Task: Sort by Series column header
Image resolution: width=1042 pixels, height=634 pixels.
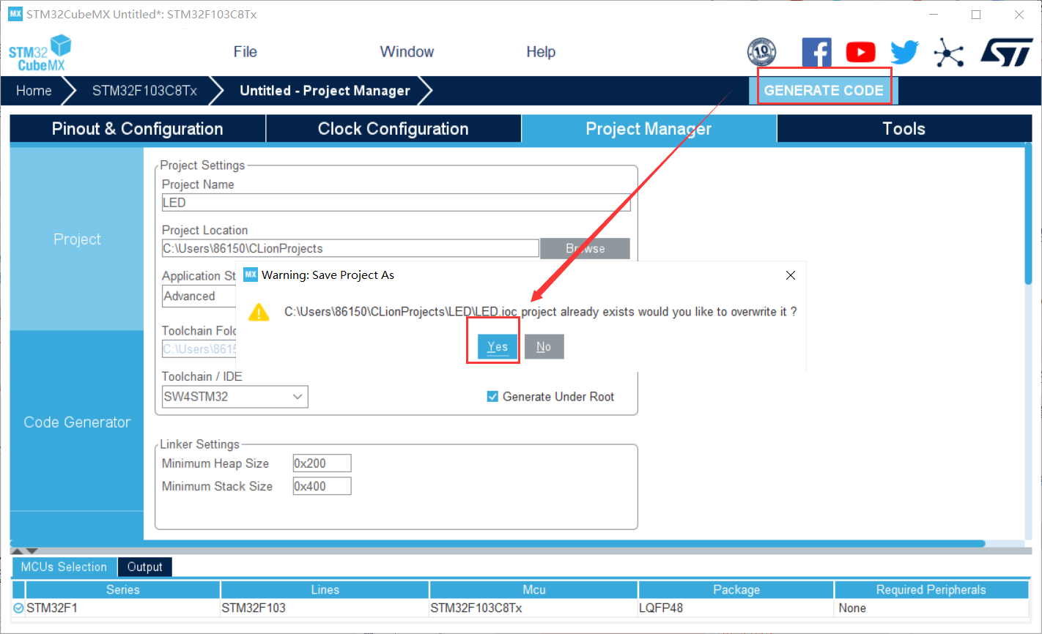Action: (122, 590)
